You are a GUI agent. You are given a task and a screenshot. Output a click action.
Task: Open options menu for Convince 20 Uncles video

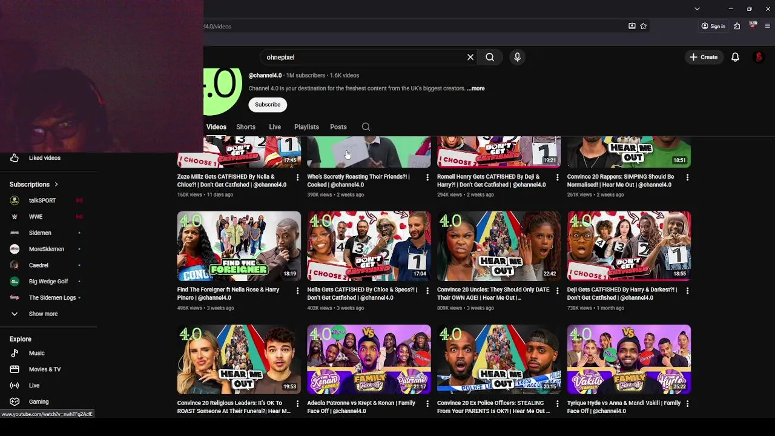point(557,291)
